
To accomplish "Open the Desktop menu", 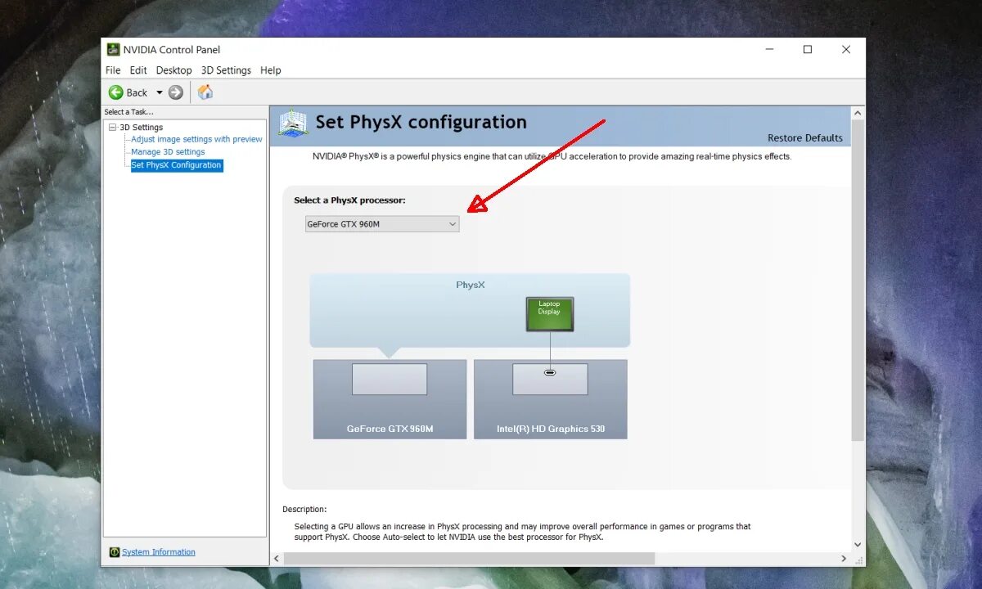I will click(x=174, y=70).
